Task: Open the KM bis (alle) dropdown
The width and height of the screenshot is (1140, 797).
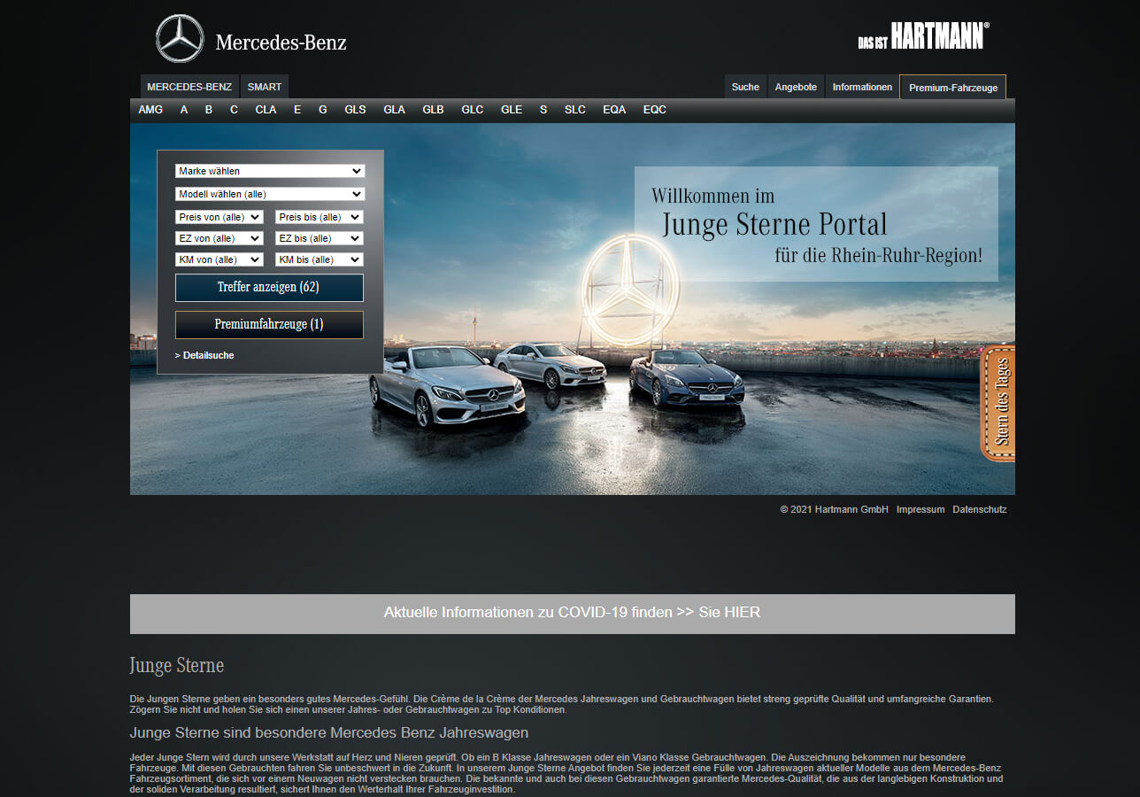Action: tap(320, 259)
